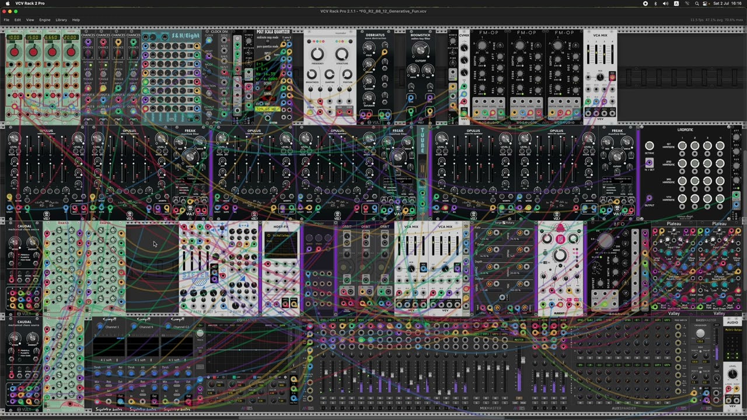Open the Help menu
Screen dimensions: 747x420
point(76,20)
